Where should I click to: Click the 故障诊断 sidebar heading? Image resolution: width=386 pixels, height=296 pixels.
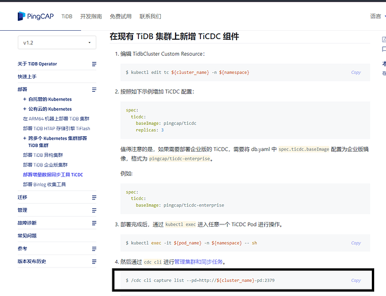27,223
